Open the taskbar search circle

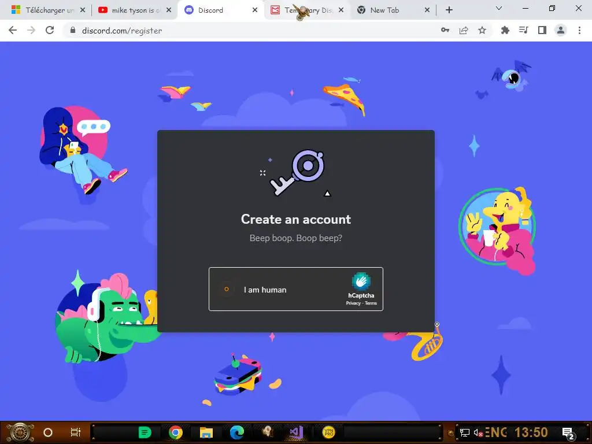[48, 432]
